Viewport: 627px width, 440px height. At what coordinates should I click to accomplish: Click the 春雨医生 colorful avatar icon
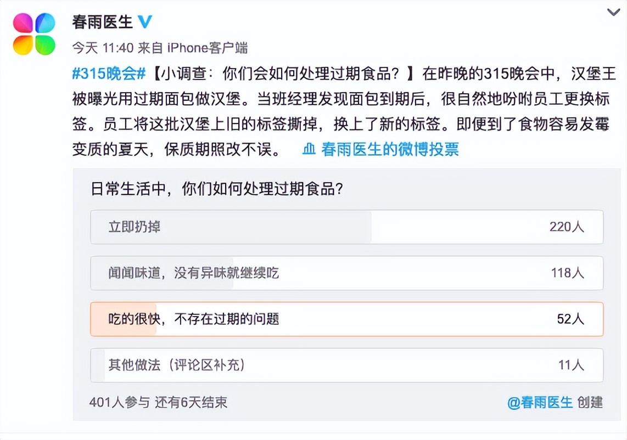34,31
